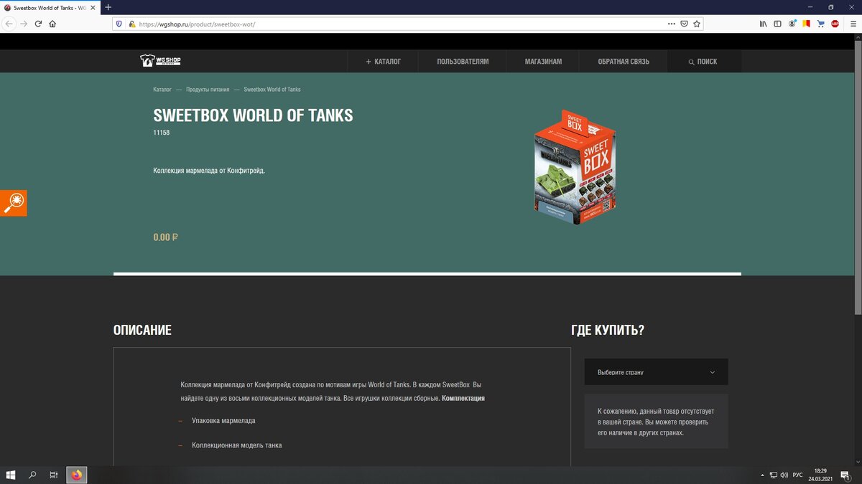Switch the РУС input language
Screen dimensions: 862x484
pos(797,475)
